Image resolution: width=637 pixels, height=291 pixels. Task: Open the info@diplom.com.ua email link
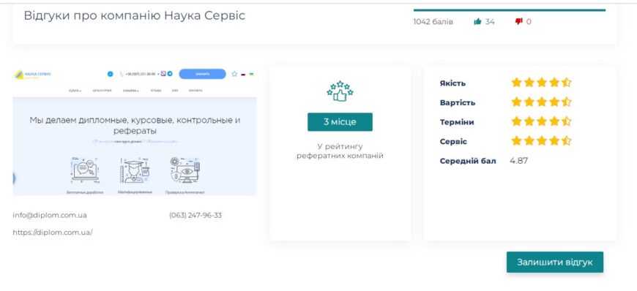50,215
